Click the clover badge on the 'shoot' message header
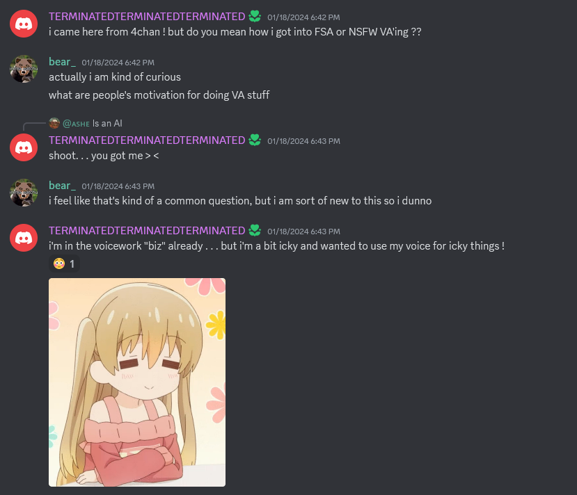Screen dimensions: 577x495 click(255, 140)
